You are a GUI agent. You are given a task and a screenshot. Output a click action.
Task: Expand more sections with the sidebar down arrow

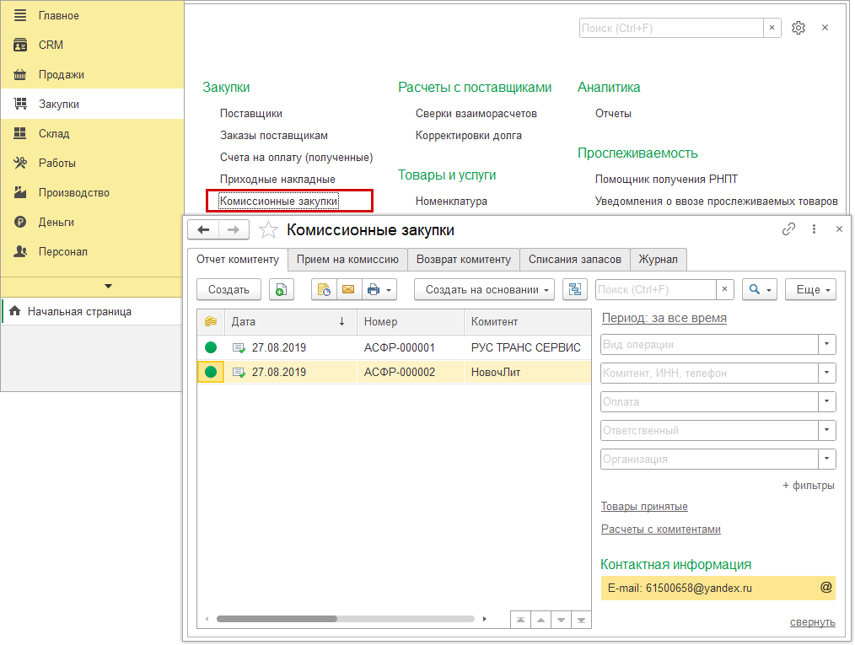click(x=108, y=286)
